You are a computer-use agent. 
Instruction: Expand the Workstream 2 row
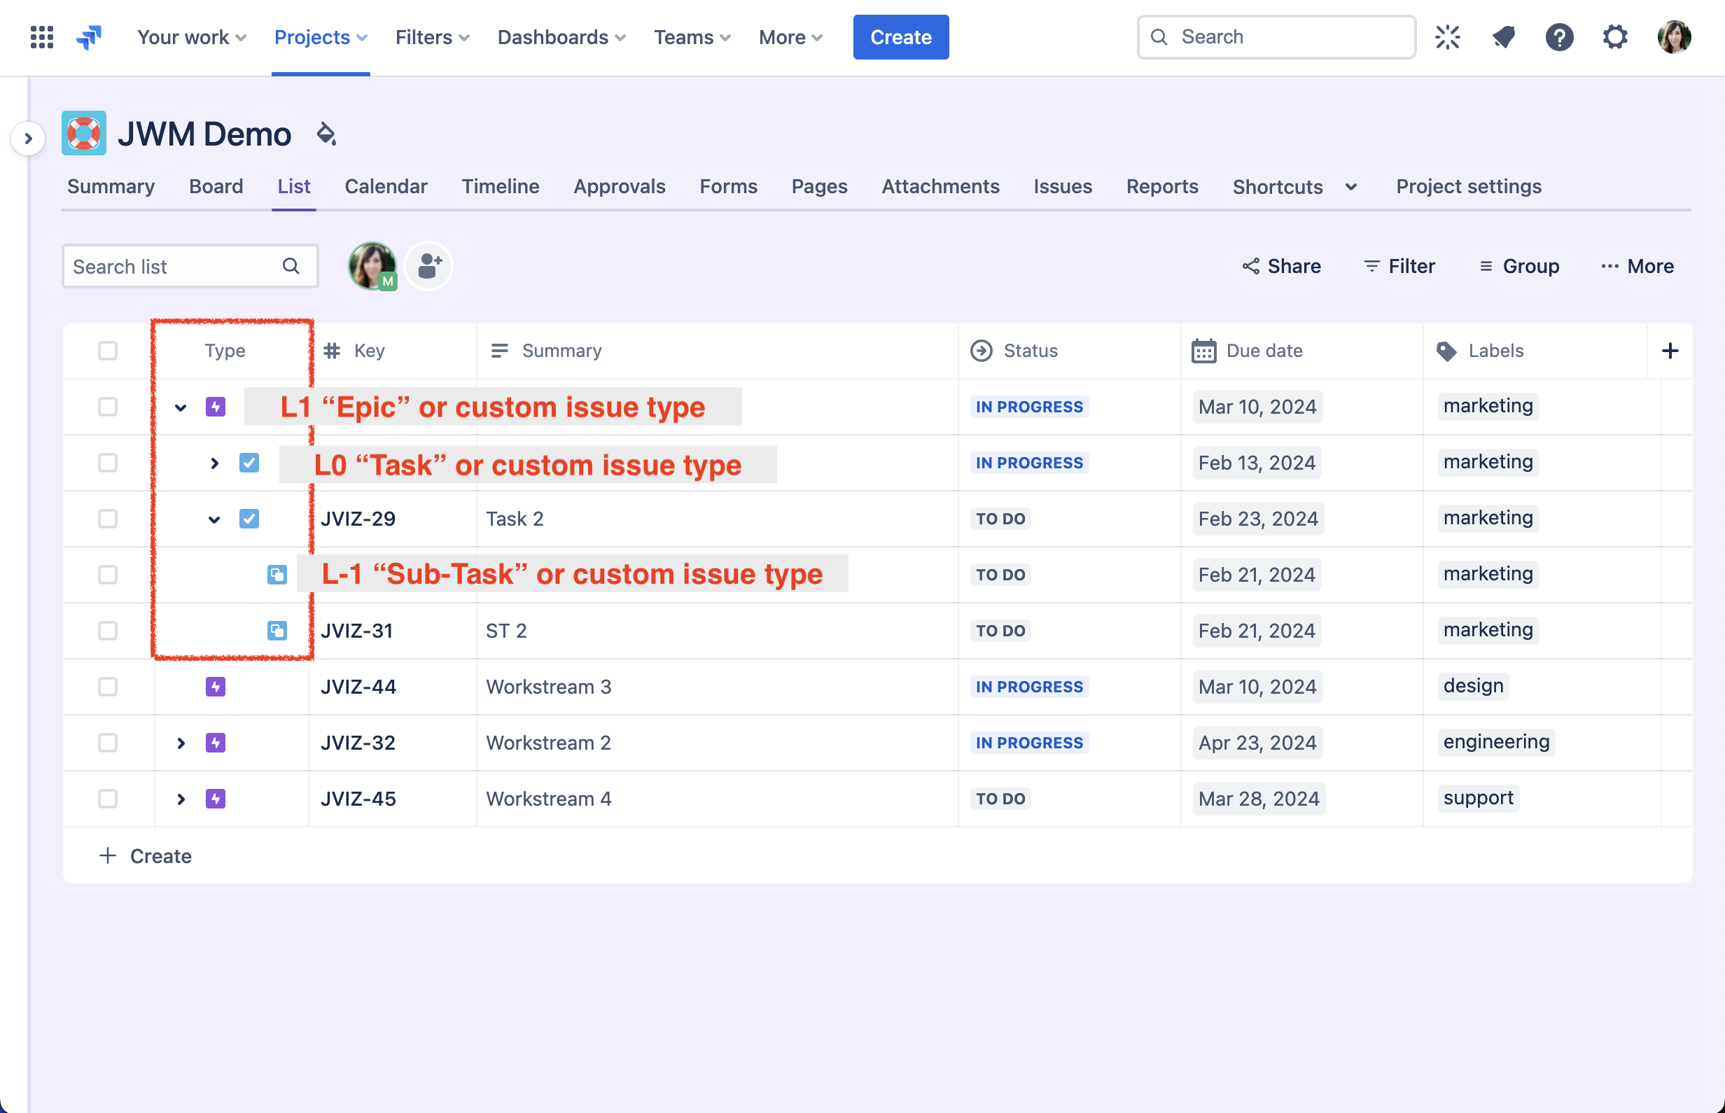[x=180, y=742]
